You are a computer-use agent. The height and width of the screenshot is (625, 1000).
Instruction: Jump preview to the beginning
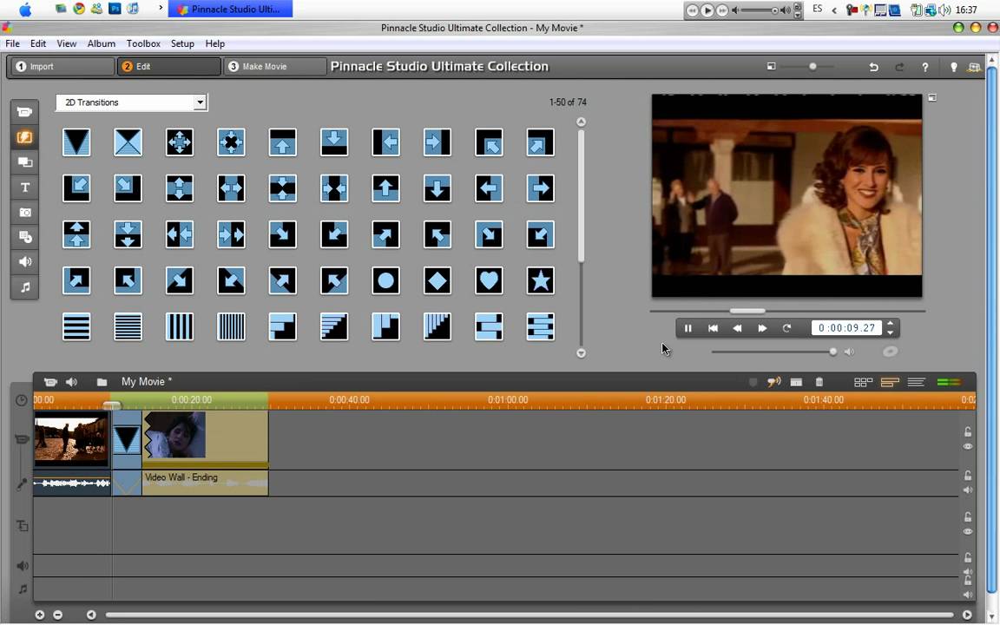713,328
